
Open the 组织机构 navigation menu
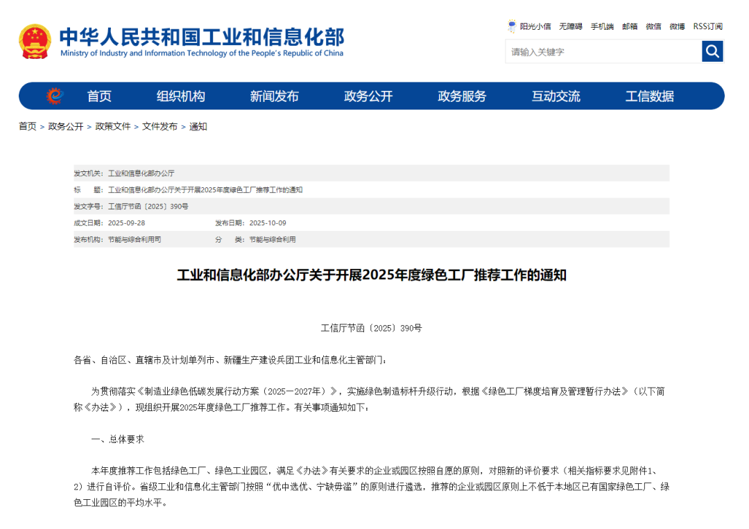[x=180, y=96]
